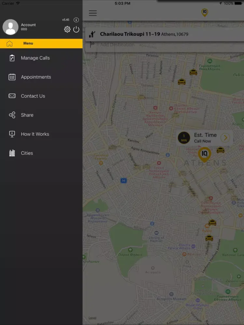Select the taxi beside the Public store marker

(x=212, y=222)
